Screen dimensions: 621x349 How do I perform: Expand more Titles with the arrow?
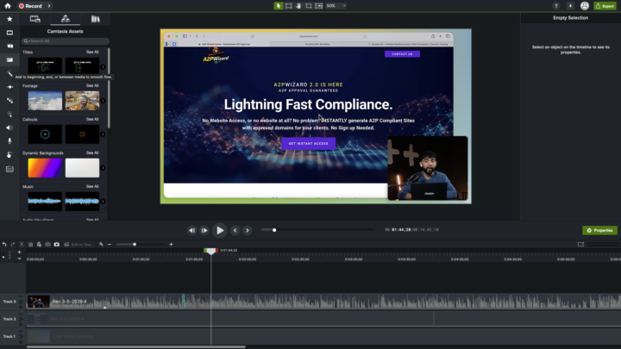click(103, 67)
